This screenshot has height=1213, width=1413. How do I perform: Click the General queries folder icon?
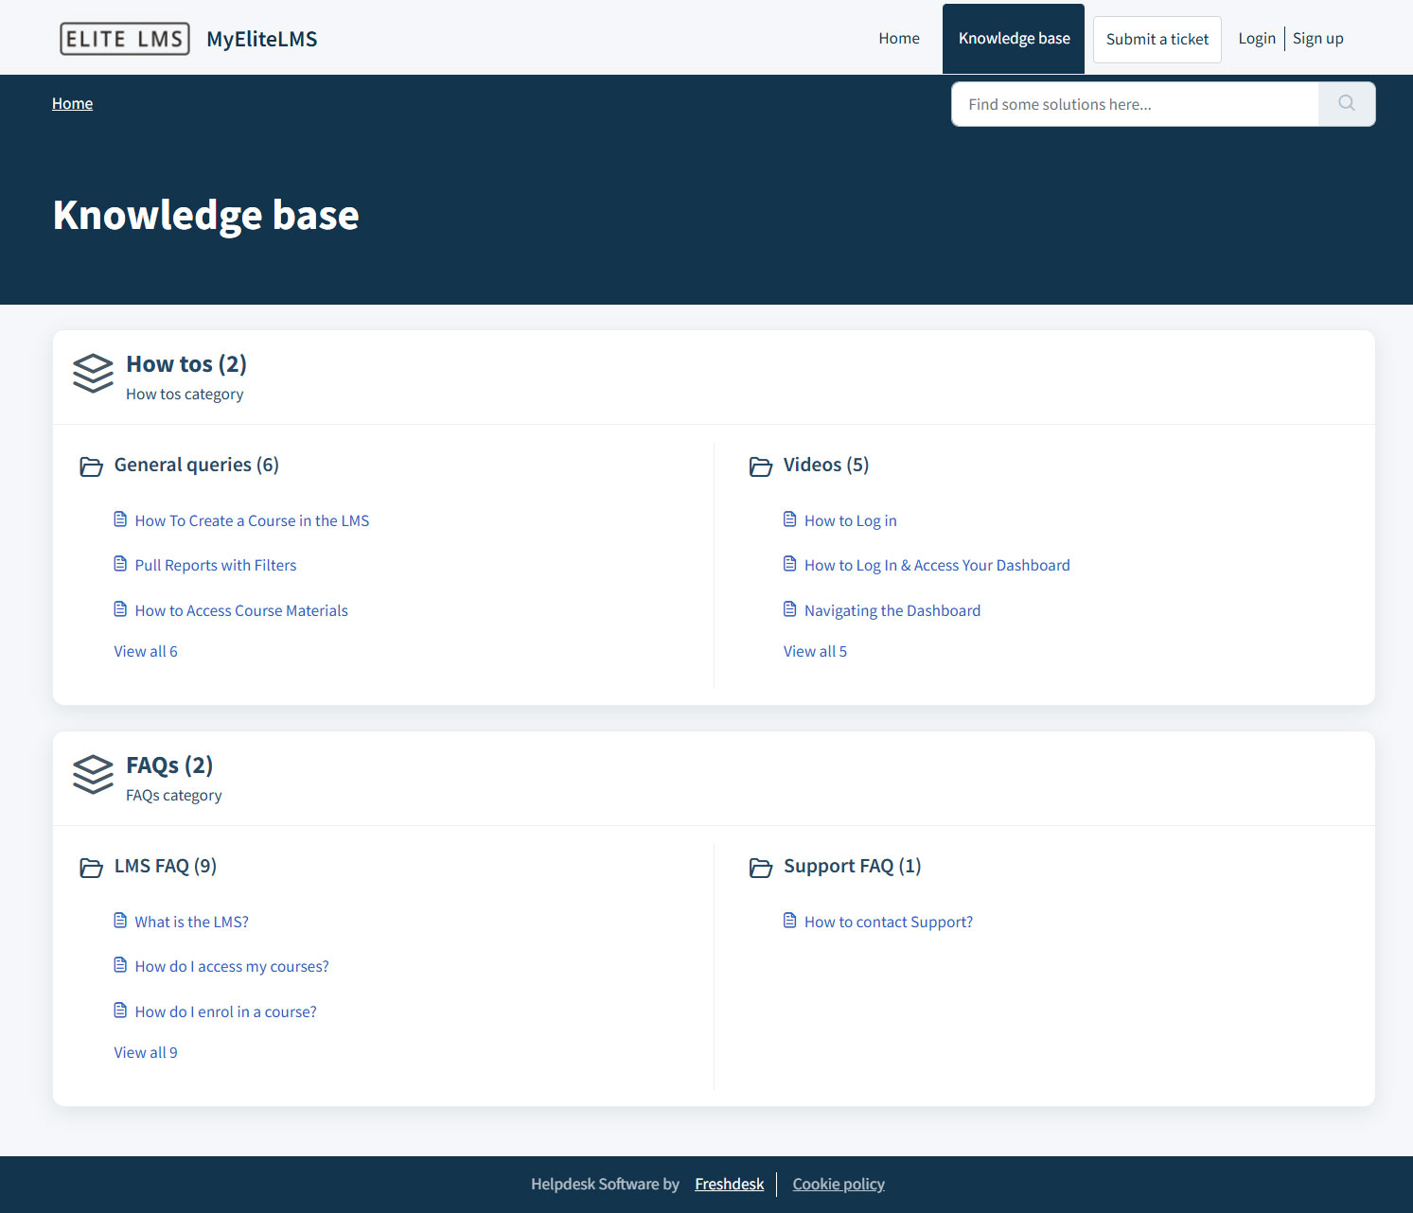(x=91, y=466)
